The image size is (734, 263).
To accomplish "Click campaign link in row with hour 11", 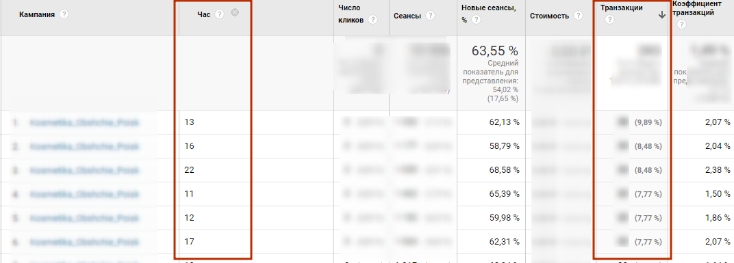I will pos(85,194).
